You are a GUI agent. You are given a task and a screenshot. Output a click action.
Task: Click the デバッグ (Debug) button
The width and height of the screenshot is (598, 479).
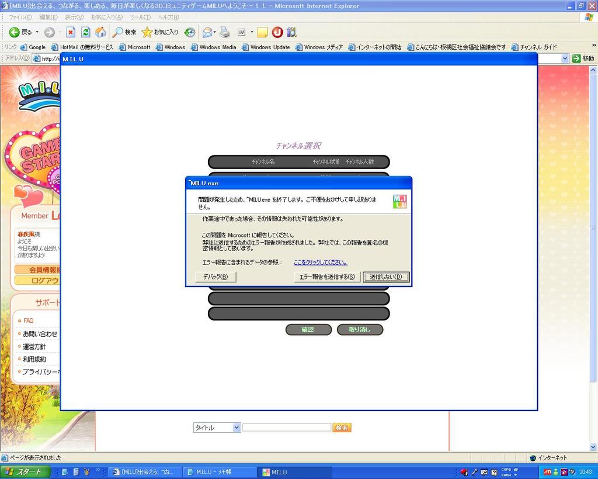[x=215, y=277]
